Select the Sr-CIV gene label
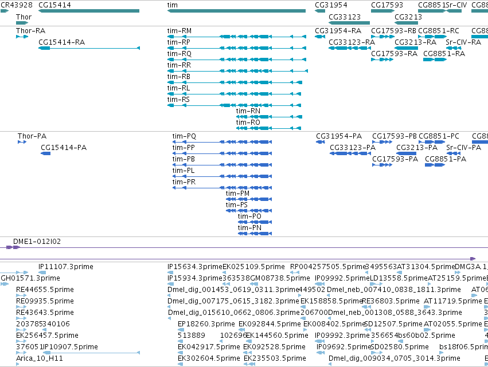The height and width of the screenshot is (367, 488). tap(456, 5)
